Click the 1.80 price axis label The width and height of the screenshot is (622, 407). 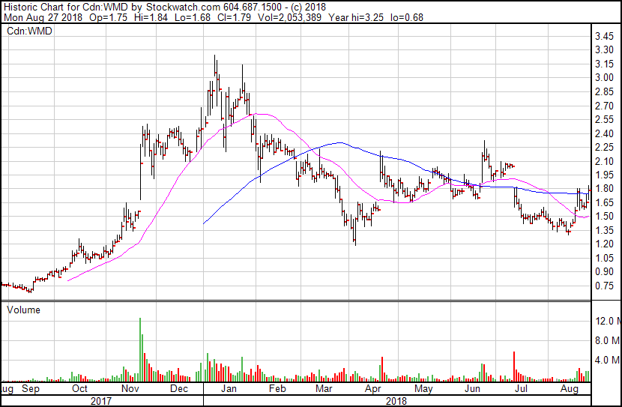tap(604, 188)
